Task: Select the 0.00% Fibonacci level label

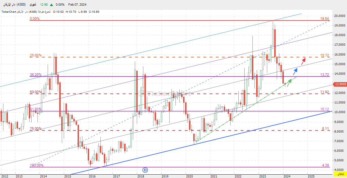Action: [35, 19]
